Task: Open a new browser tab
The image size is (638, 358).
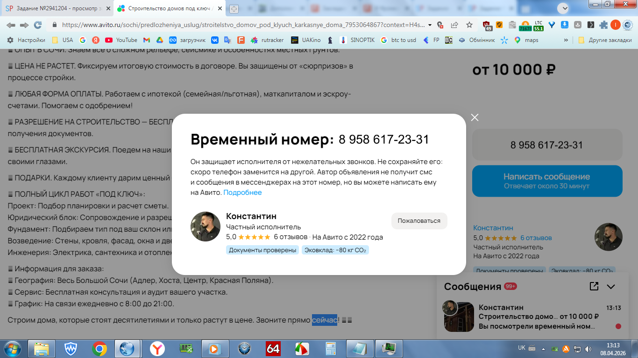Action: (234, 8)
